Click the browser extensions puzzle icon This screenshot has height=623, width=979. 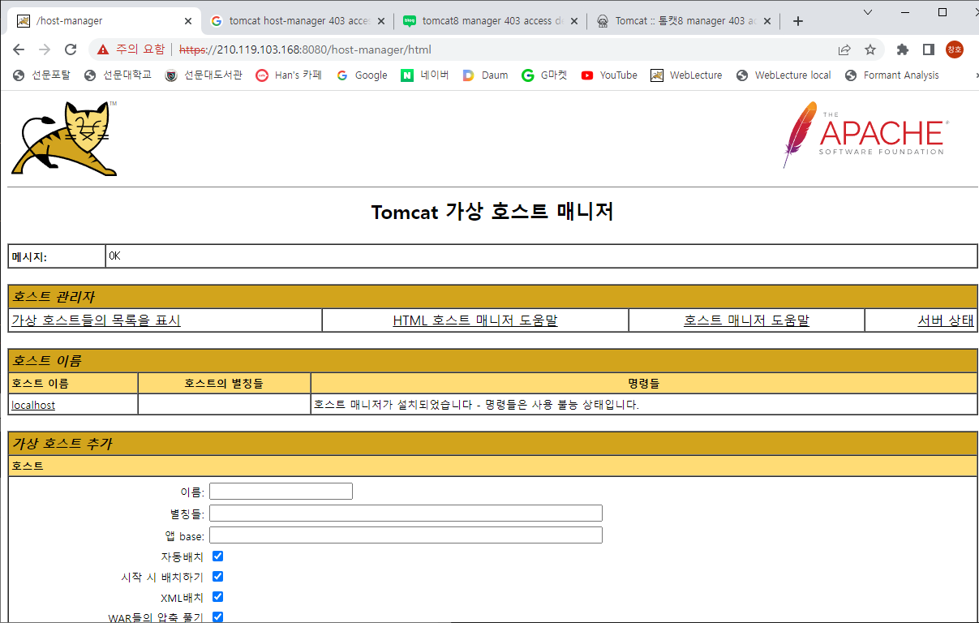pos(902,49)
